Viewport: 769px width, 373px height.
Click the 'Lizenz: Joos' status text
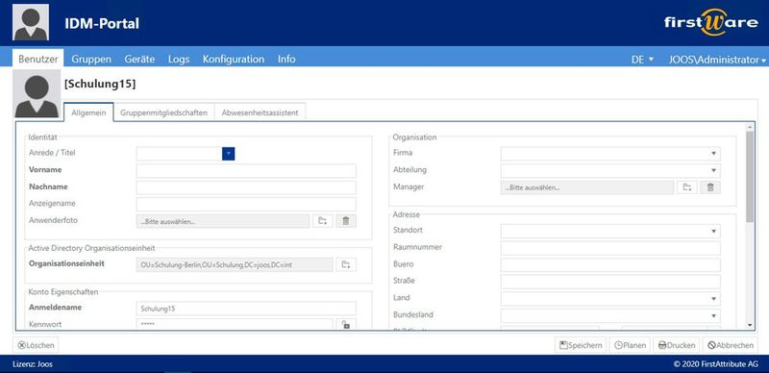pos(33,364)
